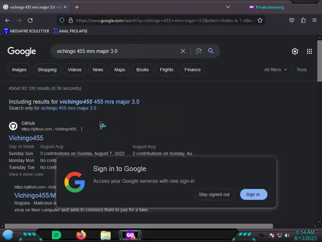Open the Action Center flag icon
Image resolution: width=322 pixels, height=242 pixels.
(272, 235)
